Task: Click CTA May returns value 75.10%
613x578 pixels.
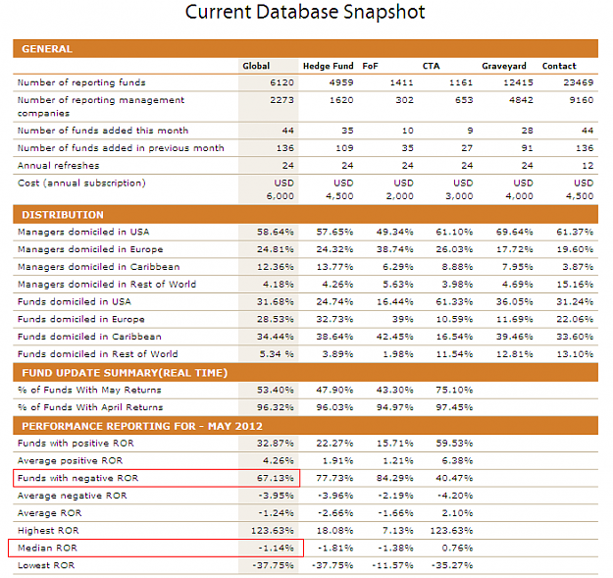Action: tap(454, 390)
